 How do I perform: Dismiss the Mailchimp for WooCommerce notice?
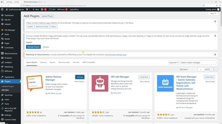click(x=215, y=54)
